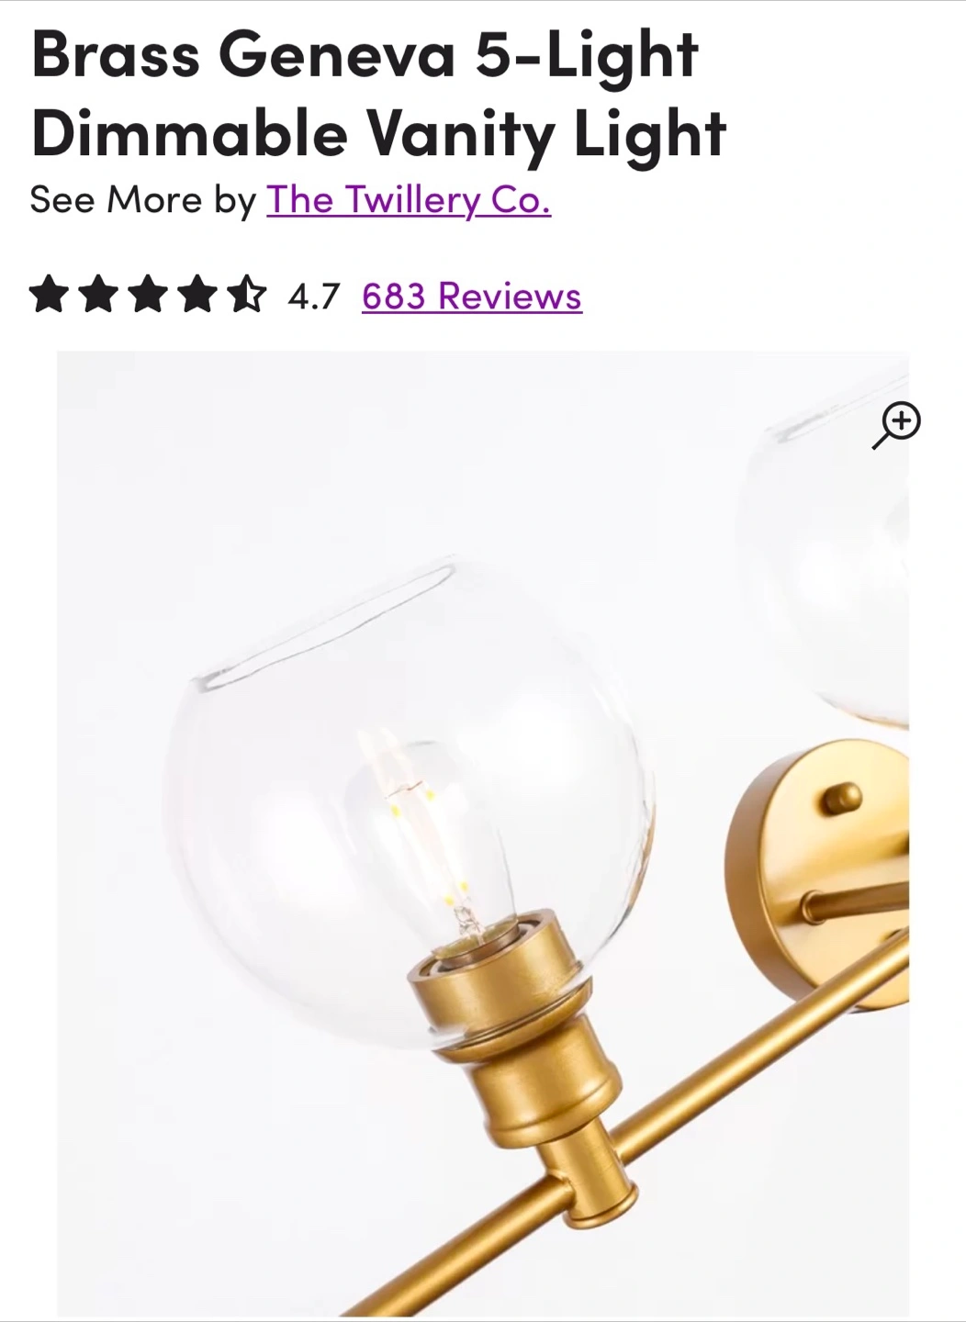Click the fourth rating star

(197, 296)
